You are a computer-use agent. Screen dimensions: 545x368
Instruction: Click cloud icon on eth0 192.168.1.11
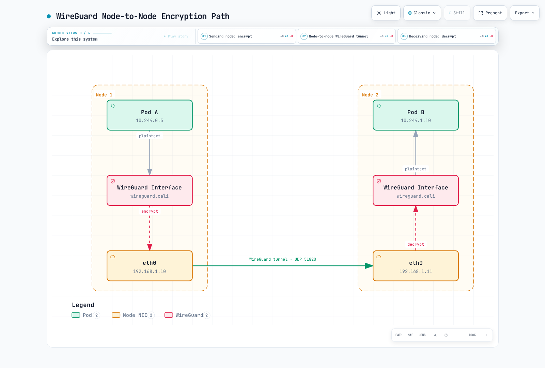[379, 257]
